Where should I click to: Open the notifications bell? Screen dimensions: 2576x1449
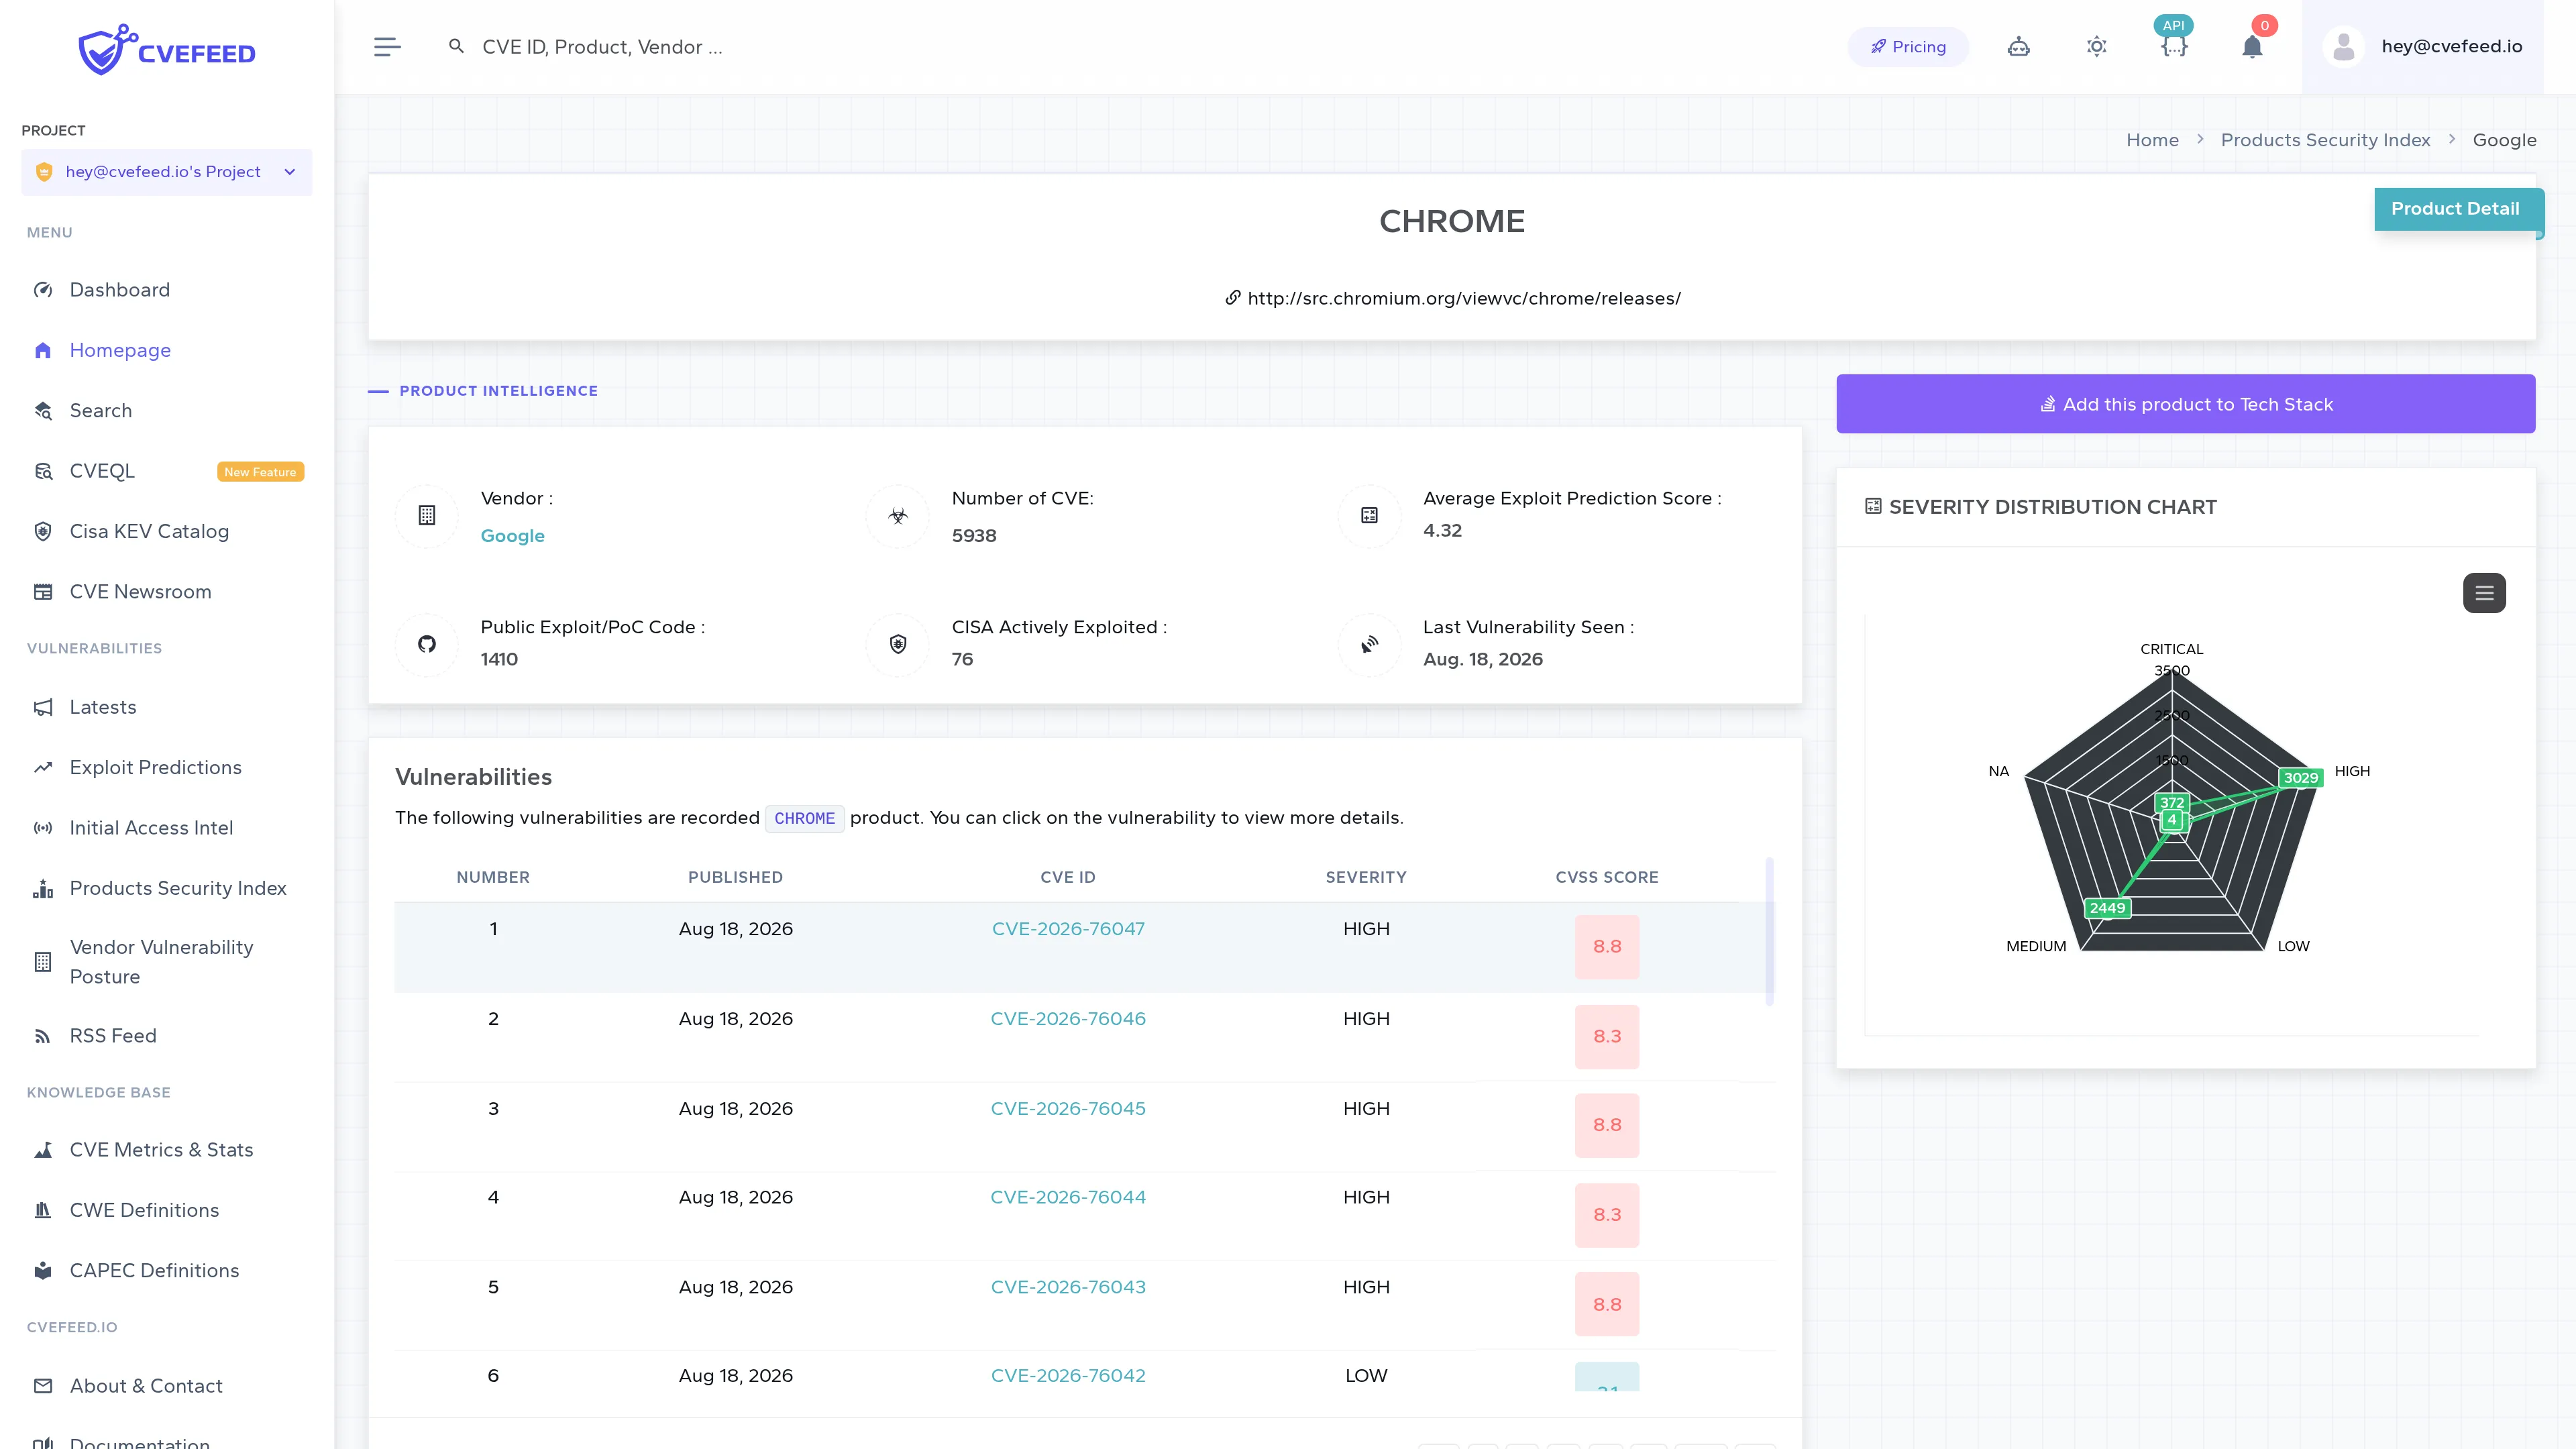click(2252, 47)
